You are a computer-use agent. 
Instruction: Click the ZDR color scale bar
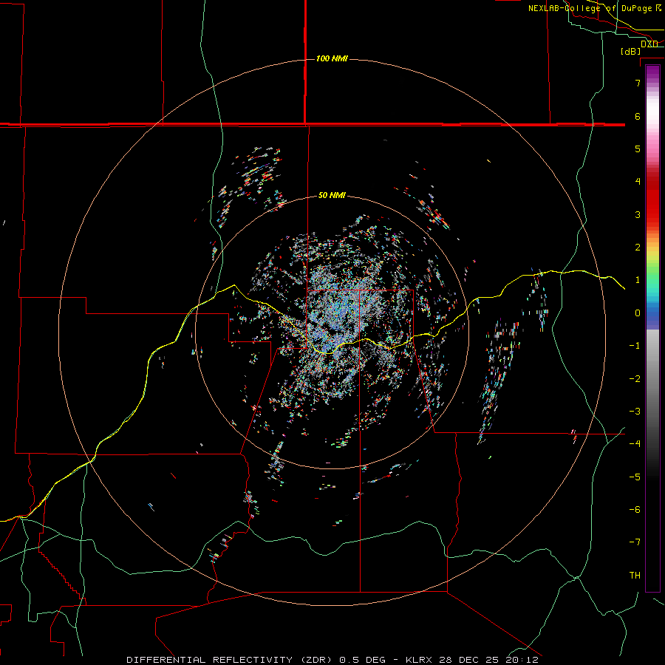tap(652, 328)
